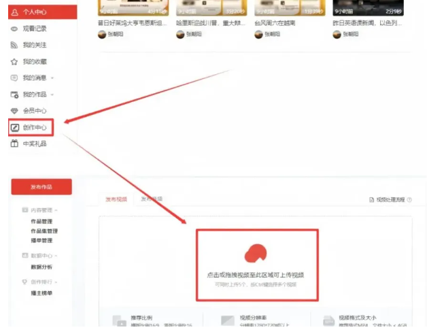The width and height of the screenshot is (427, 334).
Task: Open 数据分析 data analysis
Action: tap(41, 267)
